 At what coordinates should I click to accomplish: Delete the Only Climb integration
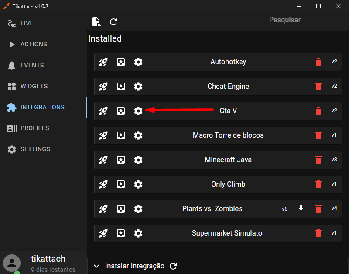point(318,184)
